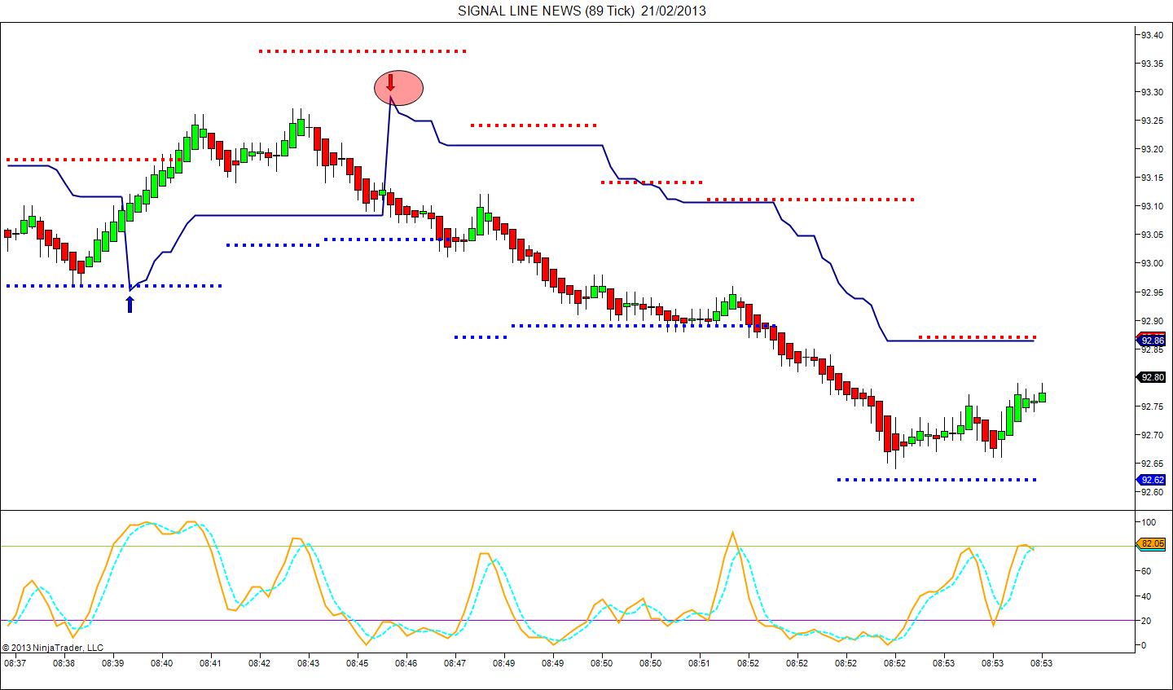Click the 08:47 time axis label

tap(455, 664)
